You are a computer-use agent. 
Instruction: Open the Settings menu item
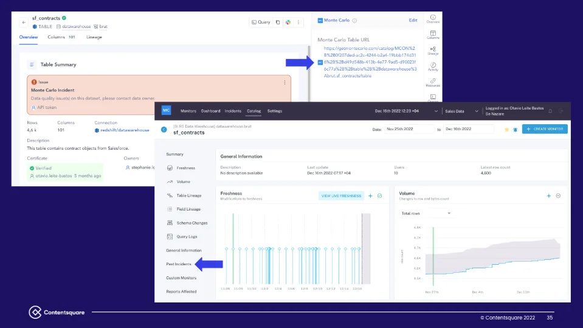275,111
